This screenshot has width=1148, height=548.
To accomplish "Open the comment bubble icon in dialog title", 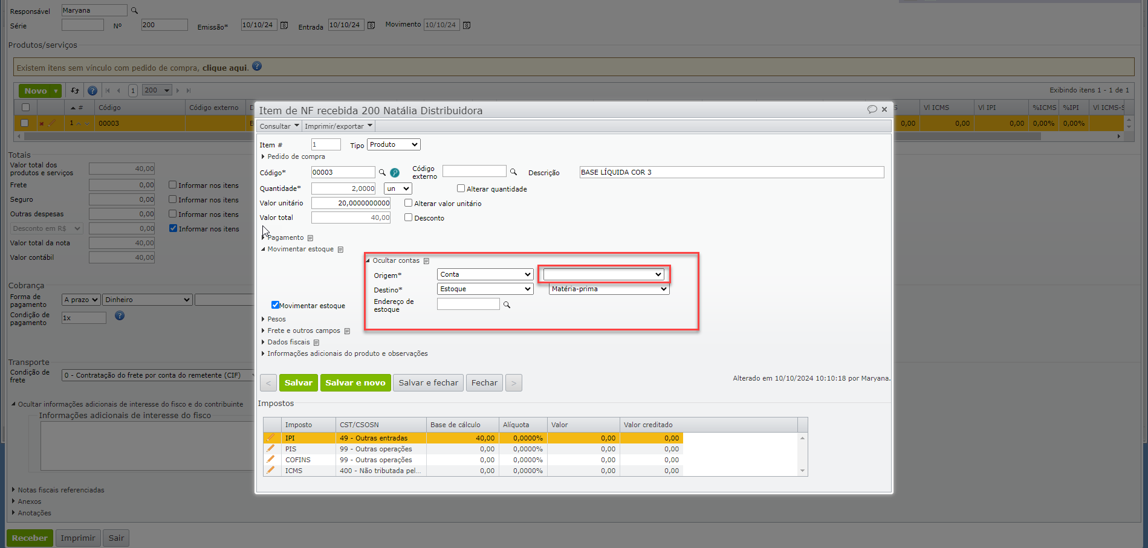I will (x=872, y=109).
